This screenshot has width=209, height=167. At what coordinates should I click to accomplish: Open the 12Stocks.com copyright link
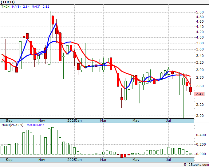(x=196, y=165)
